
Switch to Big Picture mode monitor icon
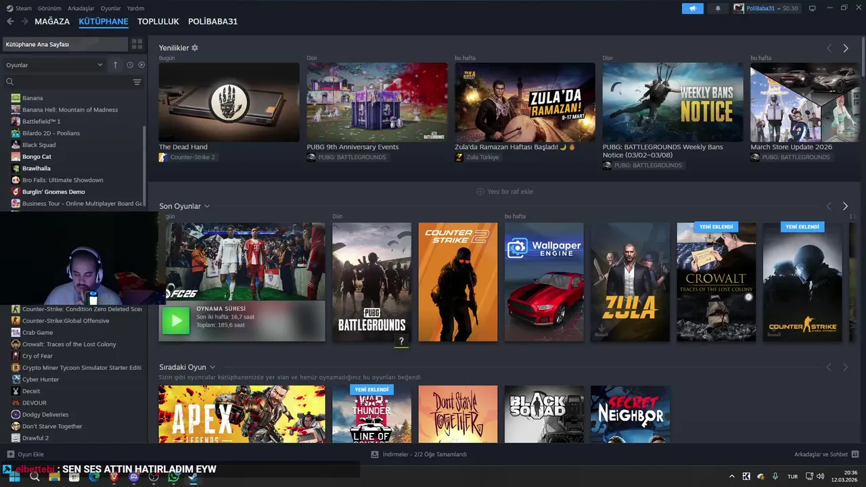[x=813, y=8]
